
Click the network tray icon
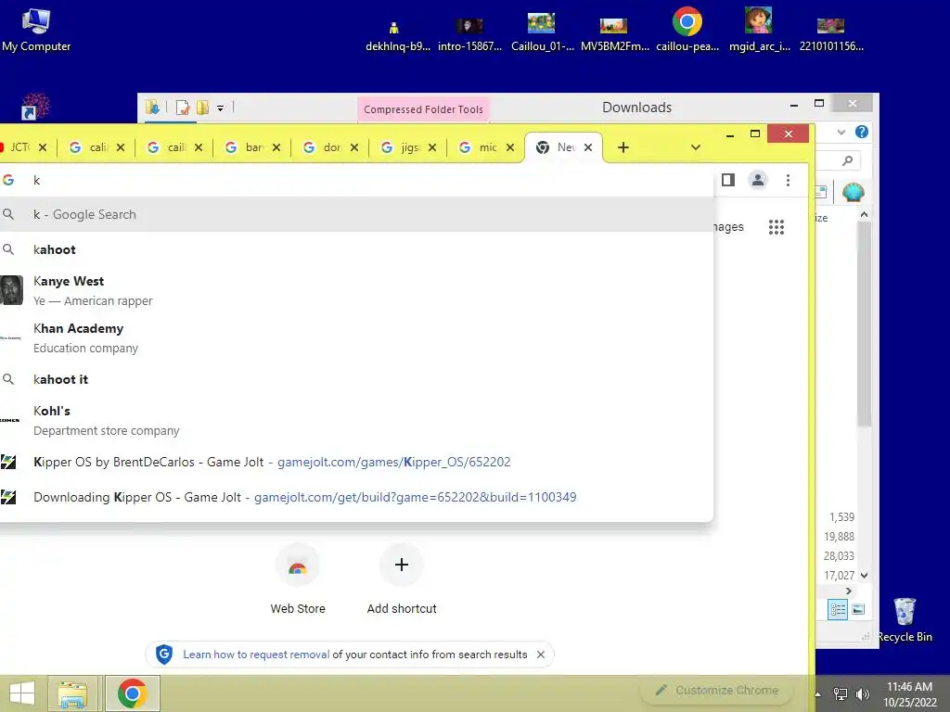click(841, 694)
